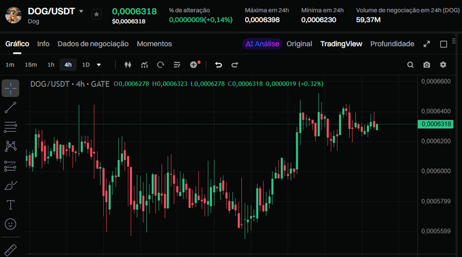Select the 15m timeframe
Image resolution: width=462 pixels, height=257 pixels.
point(31,64)
